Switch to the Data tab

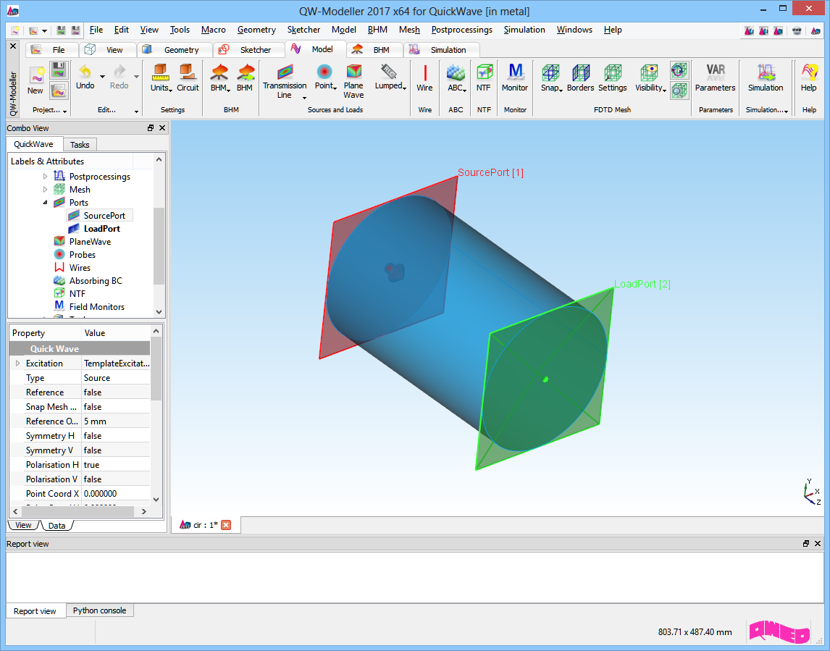pyautogui.click(x=56, y=526)
